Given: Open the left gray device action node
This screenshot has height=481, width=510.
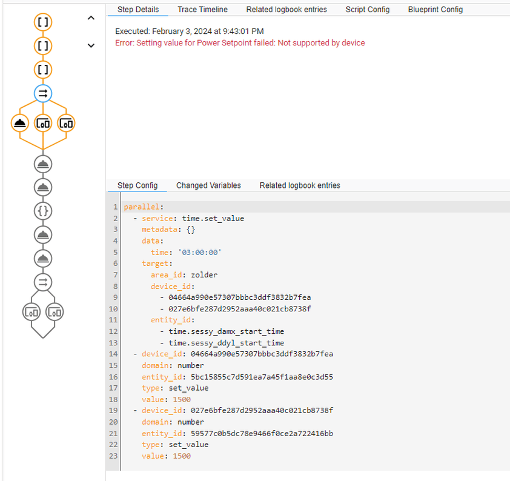Looking at the screenshot, I should pyautogui.click(x=31, y=312).
